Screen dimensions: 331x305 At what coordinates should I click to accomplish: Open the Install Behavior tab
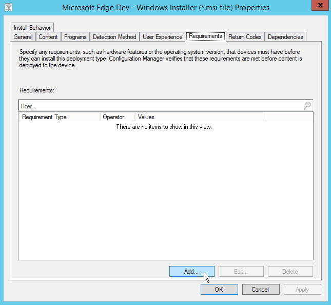(x=32, y=28)
